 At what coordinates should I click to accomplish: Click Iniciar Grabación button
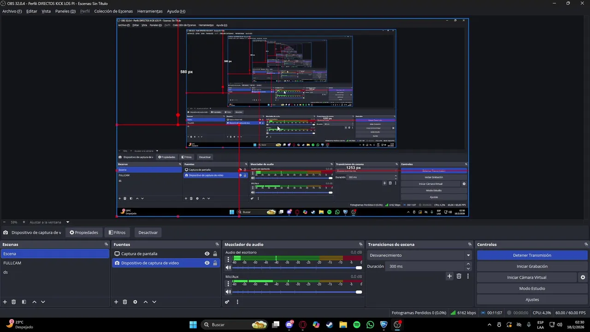[532, 267]
